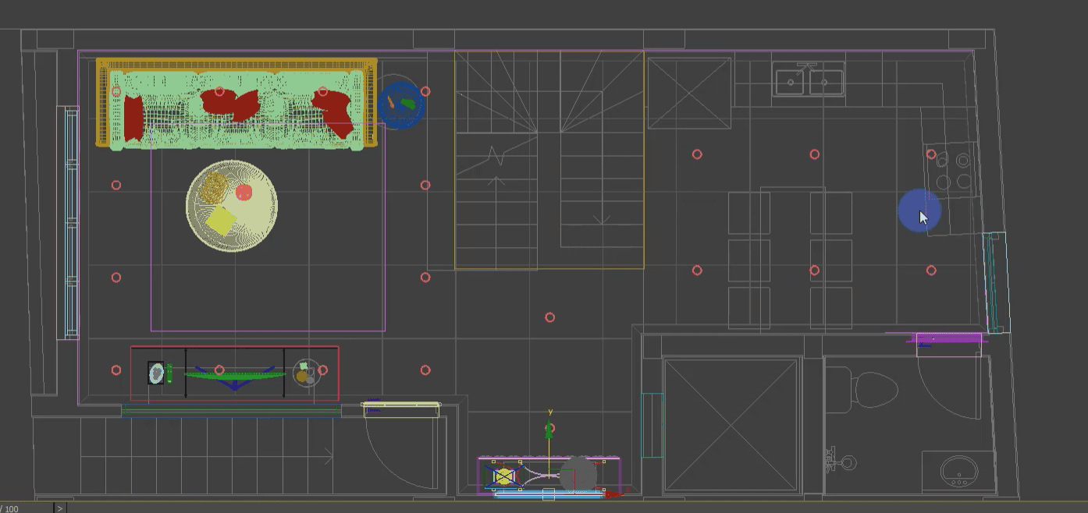
Task: Select the blue round side table
Action: 401,104
